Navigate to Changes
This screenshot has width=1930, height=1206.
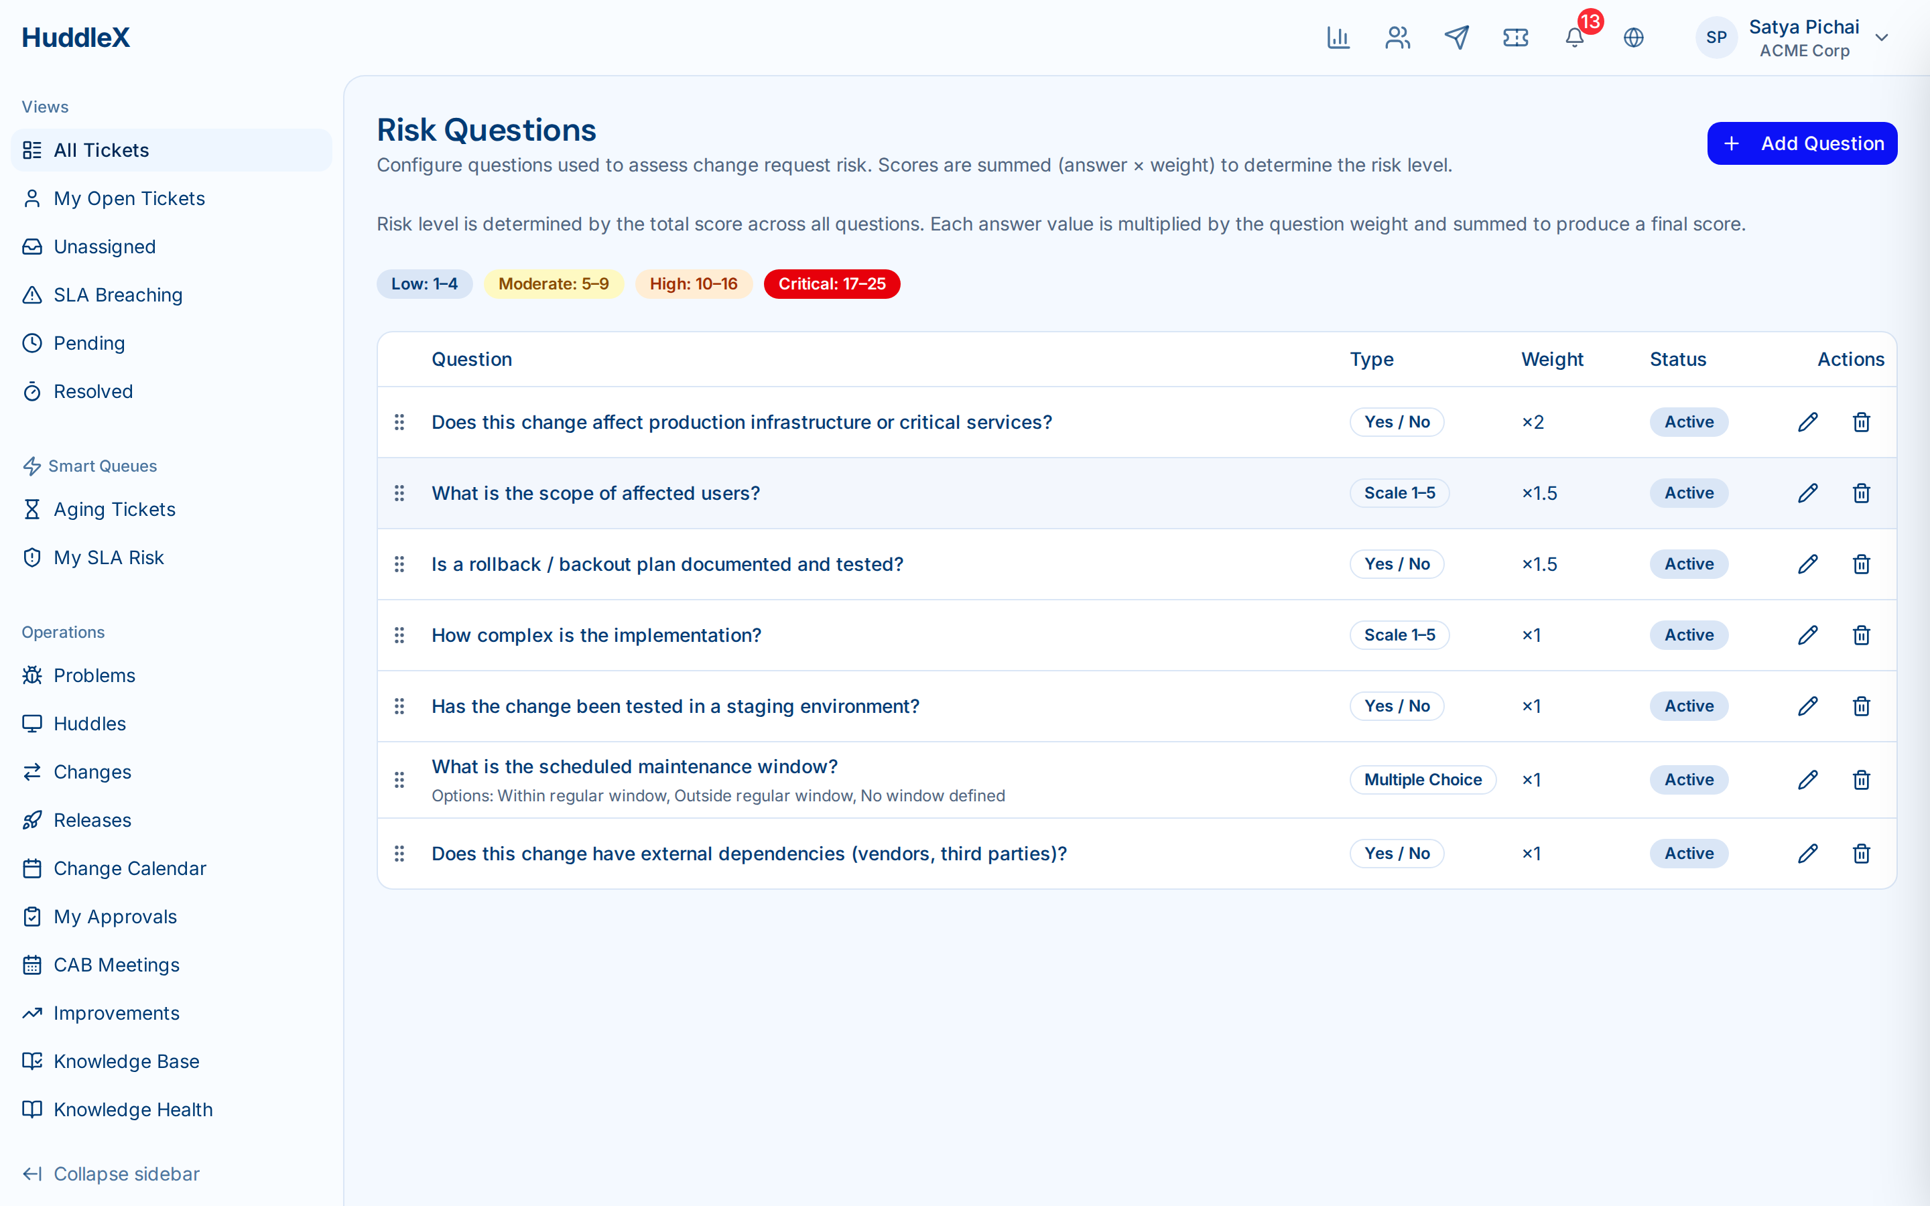pos(172,772)
